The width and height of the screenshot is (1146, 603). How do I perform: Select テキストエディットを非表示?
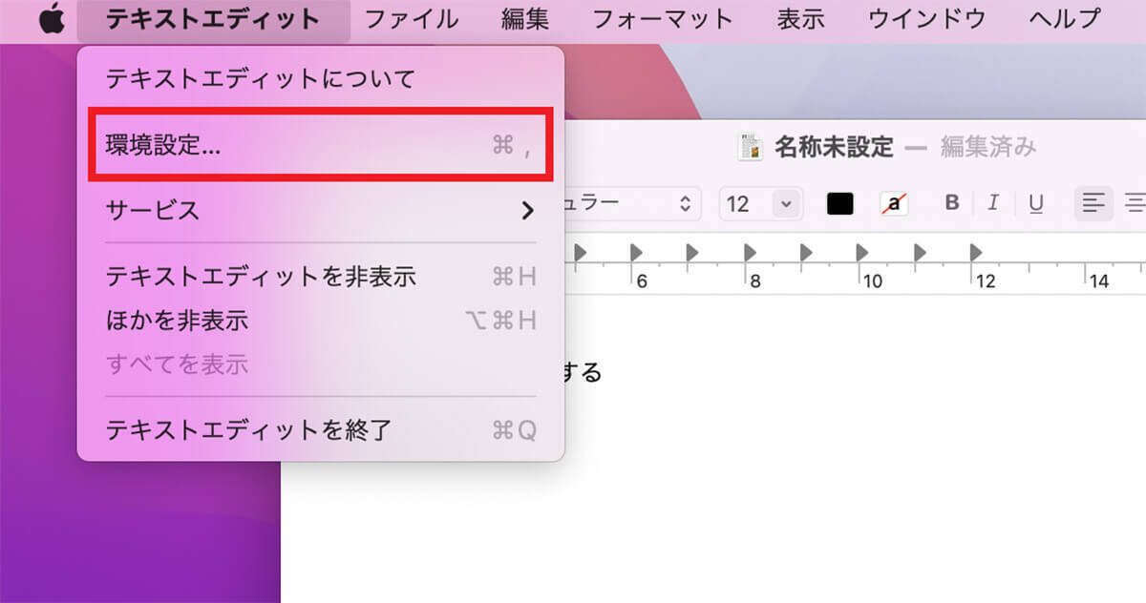click(x=321, y=277)
